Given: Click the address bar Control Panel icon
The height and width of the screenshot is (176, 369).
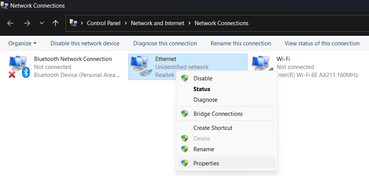Looking at the screenshot, I should coord(73,23).
